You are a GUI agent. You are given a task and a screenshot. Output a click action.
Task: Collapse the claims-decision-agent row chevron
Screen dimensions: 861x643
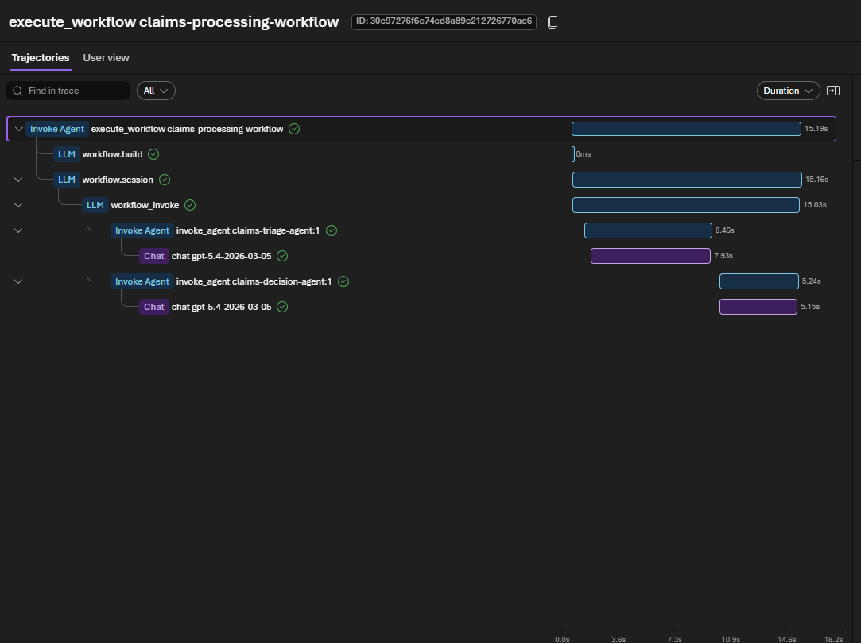tap(18, 281)
